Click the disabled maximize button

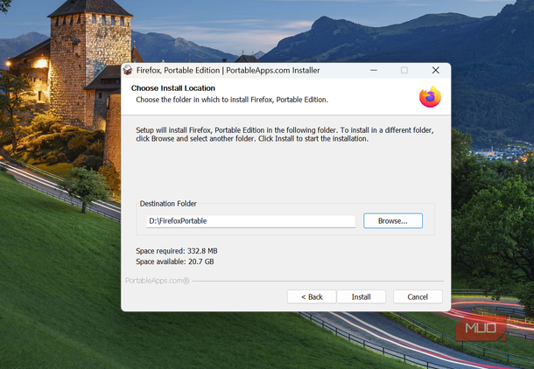tap(404, 70)
